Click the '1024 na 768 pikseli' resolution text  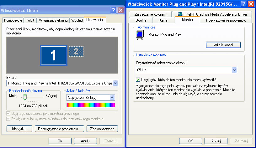pyautogui.click(x=33, y=106)
